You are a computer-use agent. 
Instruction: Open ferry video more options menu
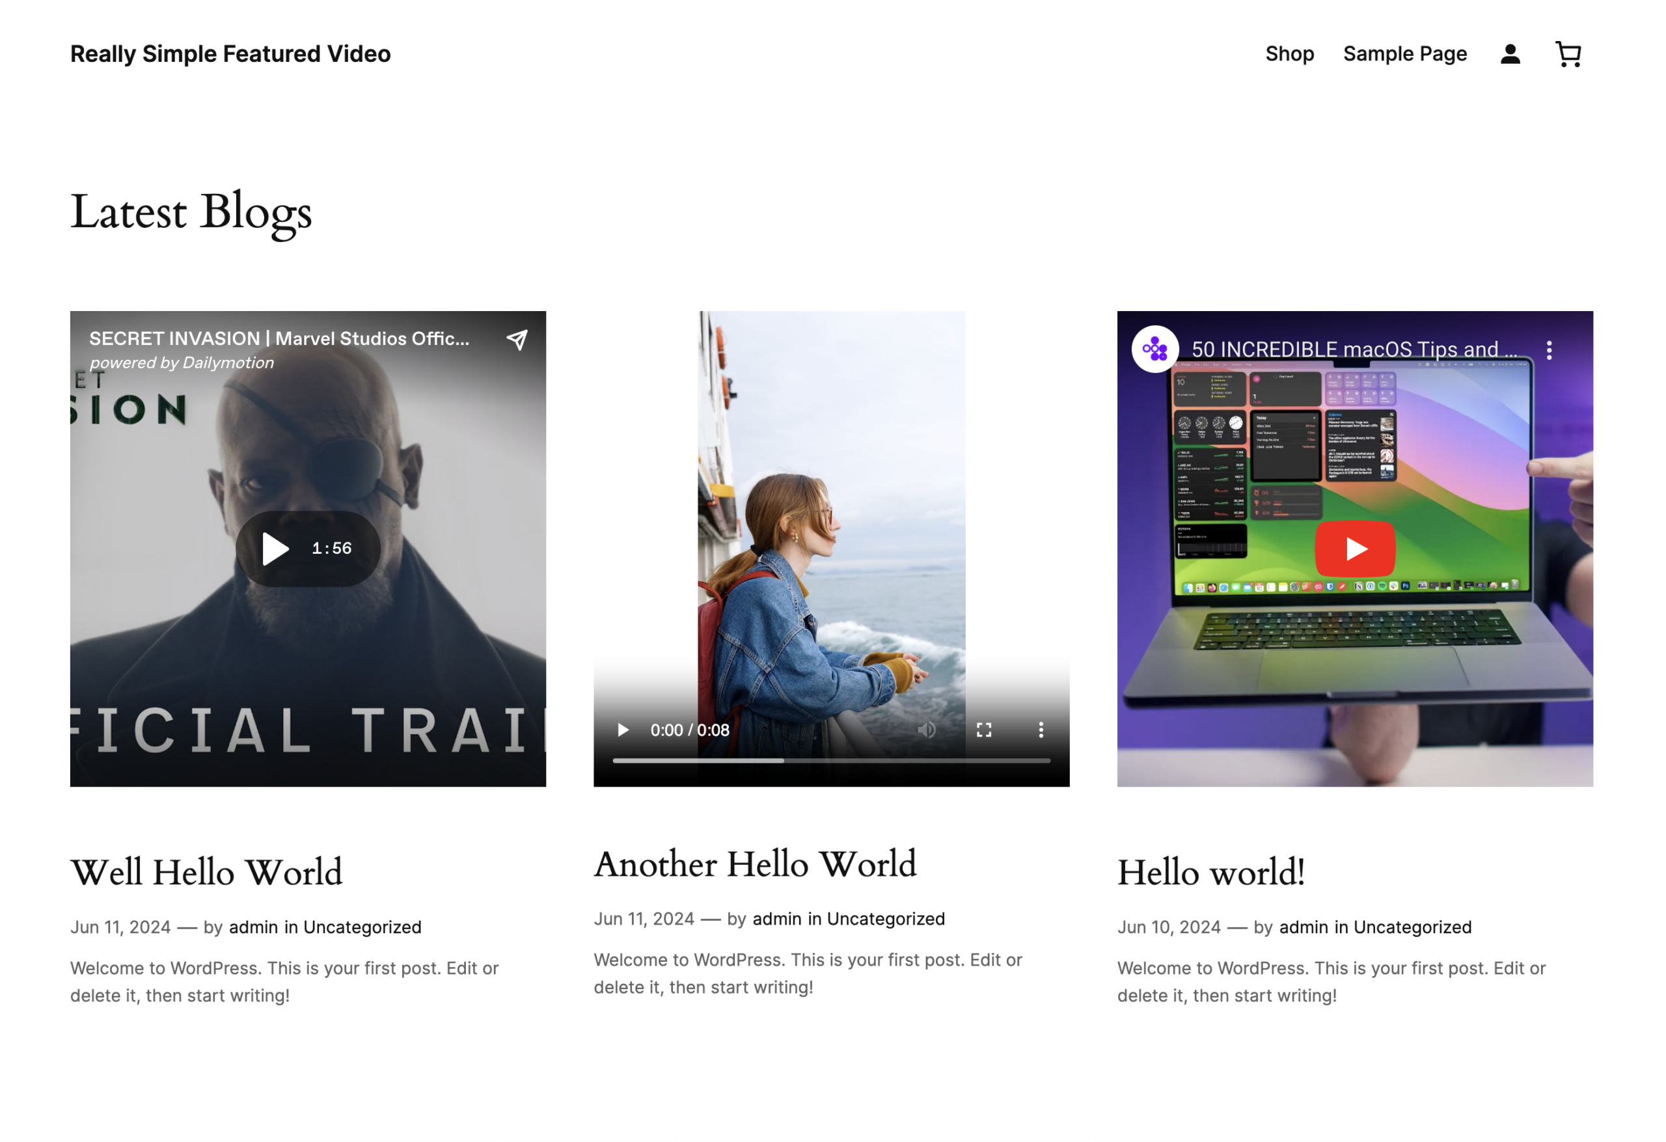pos(1041,730)
